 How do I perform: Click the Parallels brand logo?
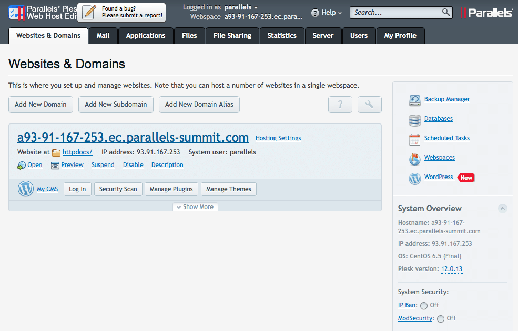pyautogui.click(x=486, y=13)
